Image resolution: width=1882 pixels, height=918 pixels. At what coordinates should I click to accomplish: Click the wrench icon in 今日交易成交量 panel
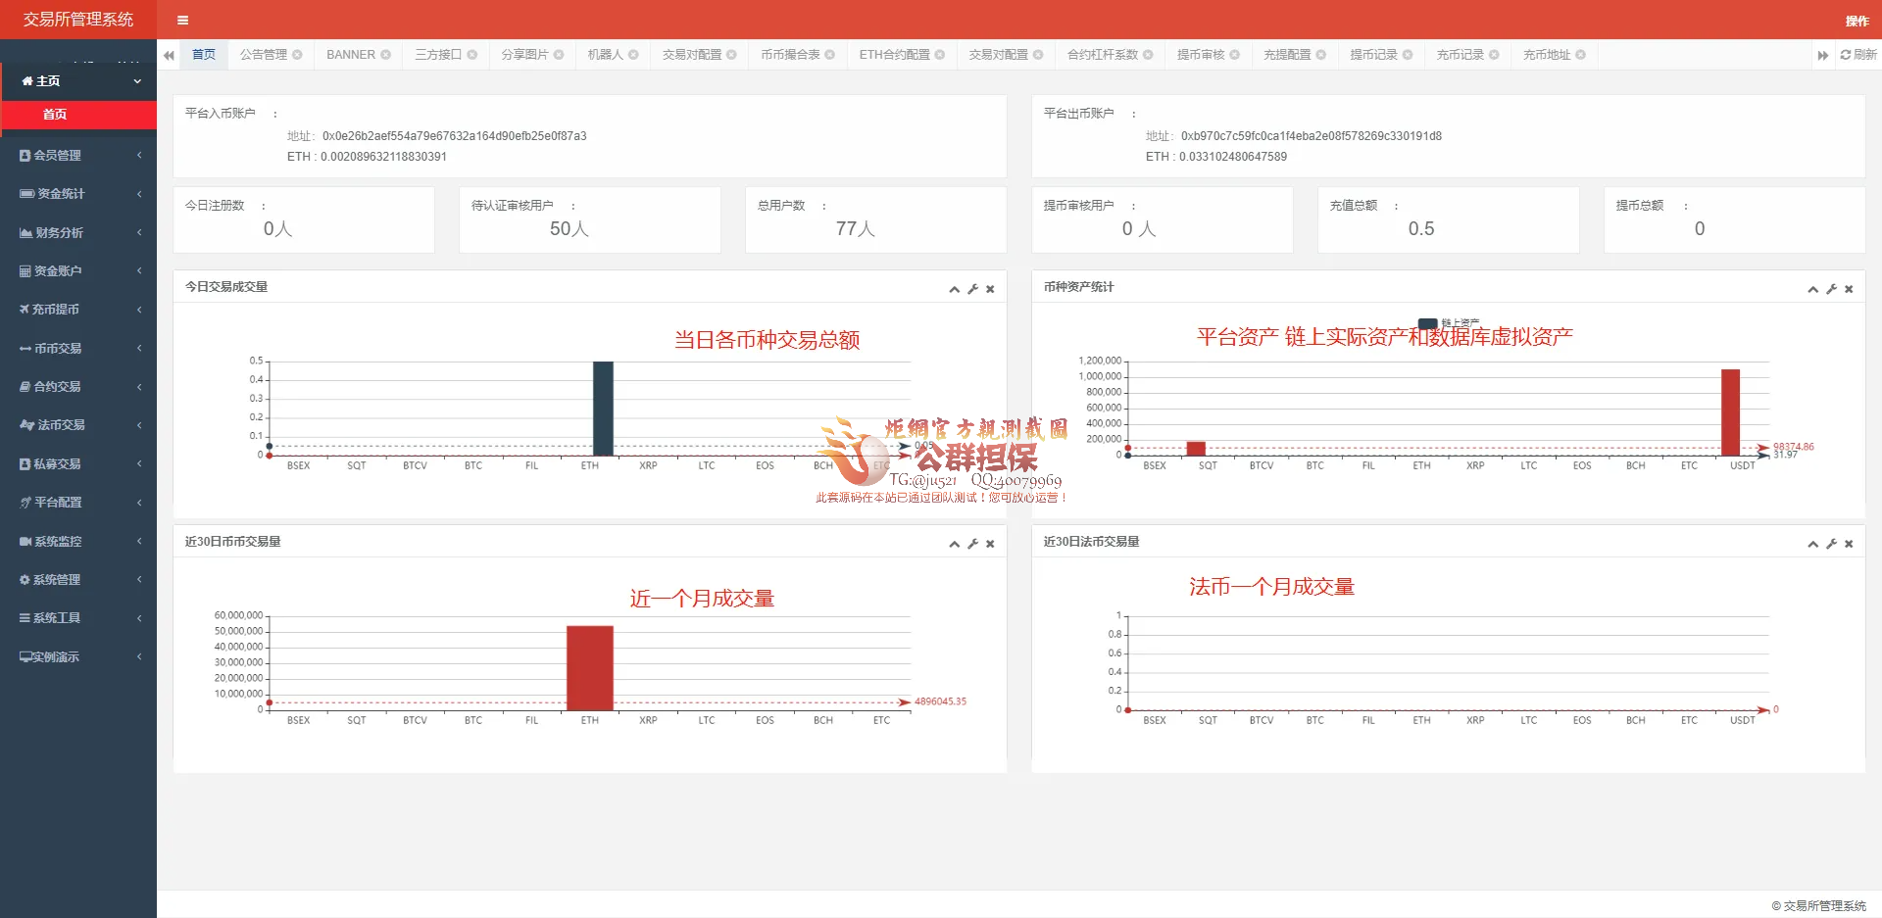[972, 289]
